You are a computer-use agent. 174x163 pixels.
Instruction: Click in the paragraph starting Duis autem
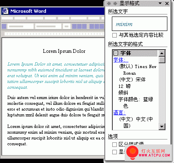pyautogui.click(x=56, y=106)
